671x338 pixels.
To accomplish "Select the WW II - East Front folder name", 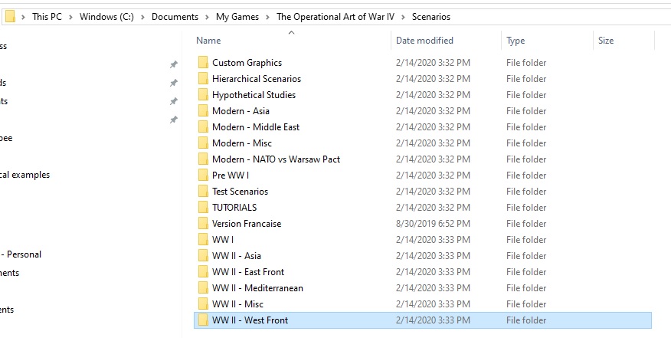I will click(x=248, y=272).
